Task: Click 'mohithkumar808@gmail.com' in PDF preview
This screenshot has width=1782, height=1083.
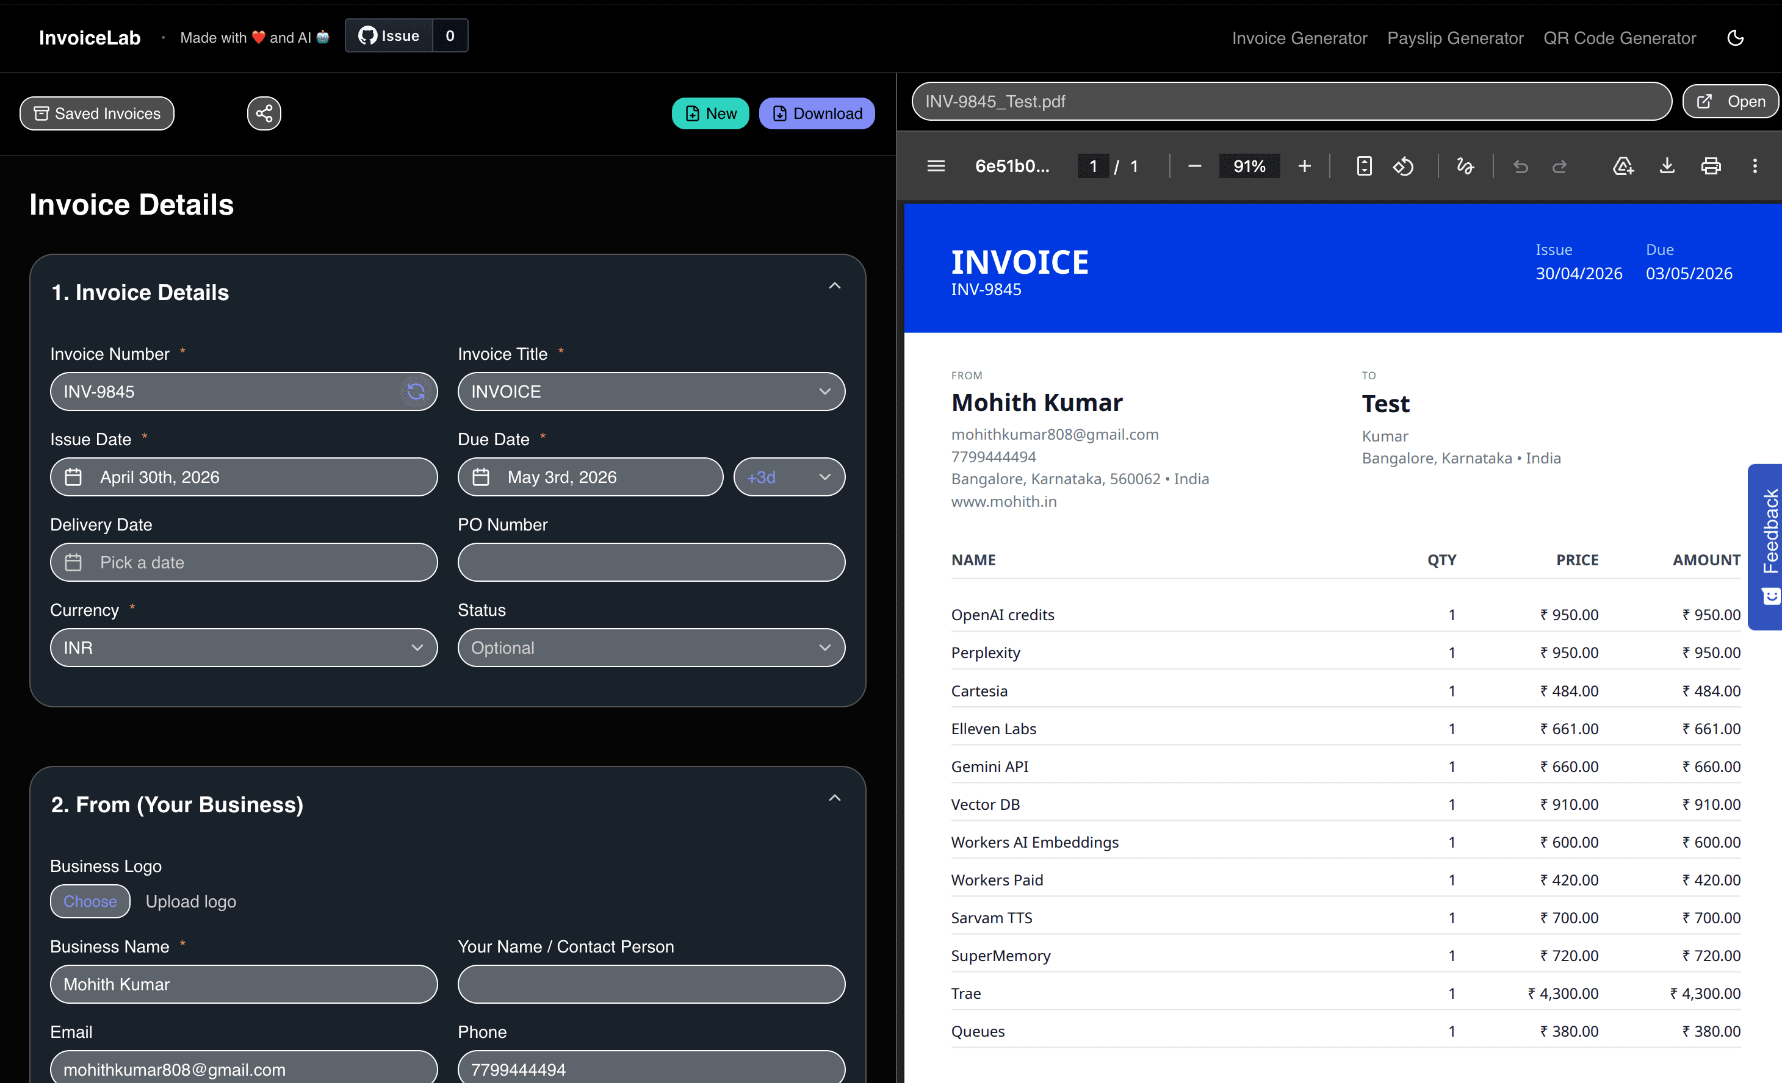Action: click(1055, 434)
